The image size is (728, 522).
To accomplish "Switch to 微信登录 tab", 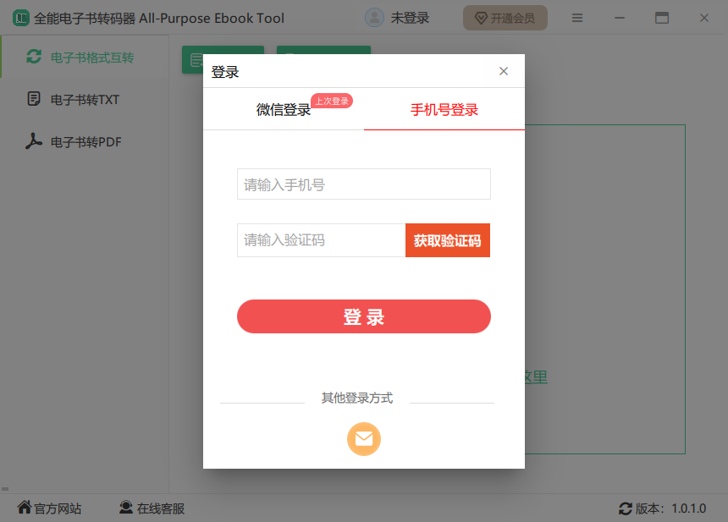I will [x=284, y=109].
